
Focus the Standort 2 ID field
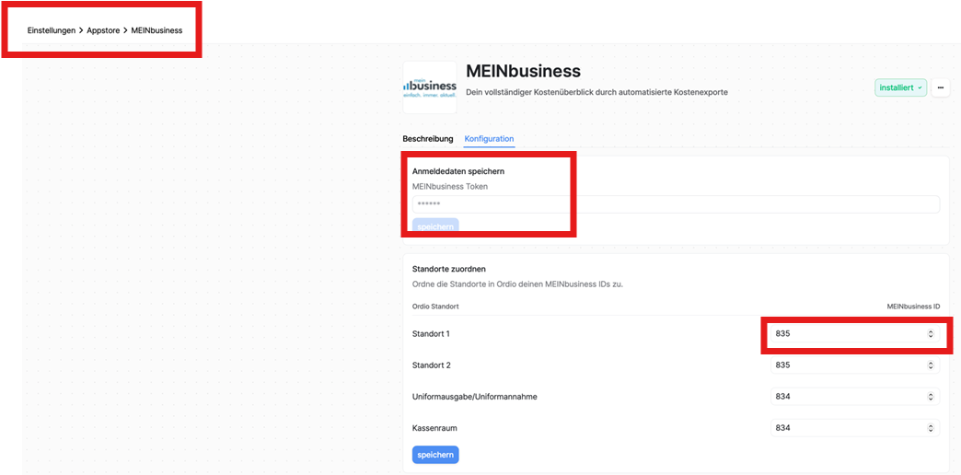click(x=854, y=365)
